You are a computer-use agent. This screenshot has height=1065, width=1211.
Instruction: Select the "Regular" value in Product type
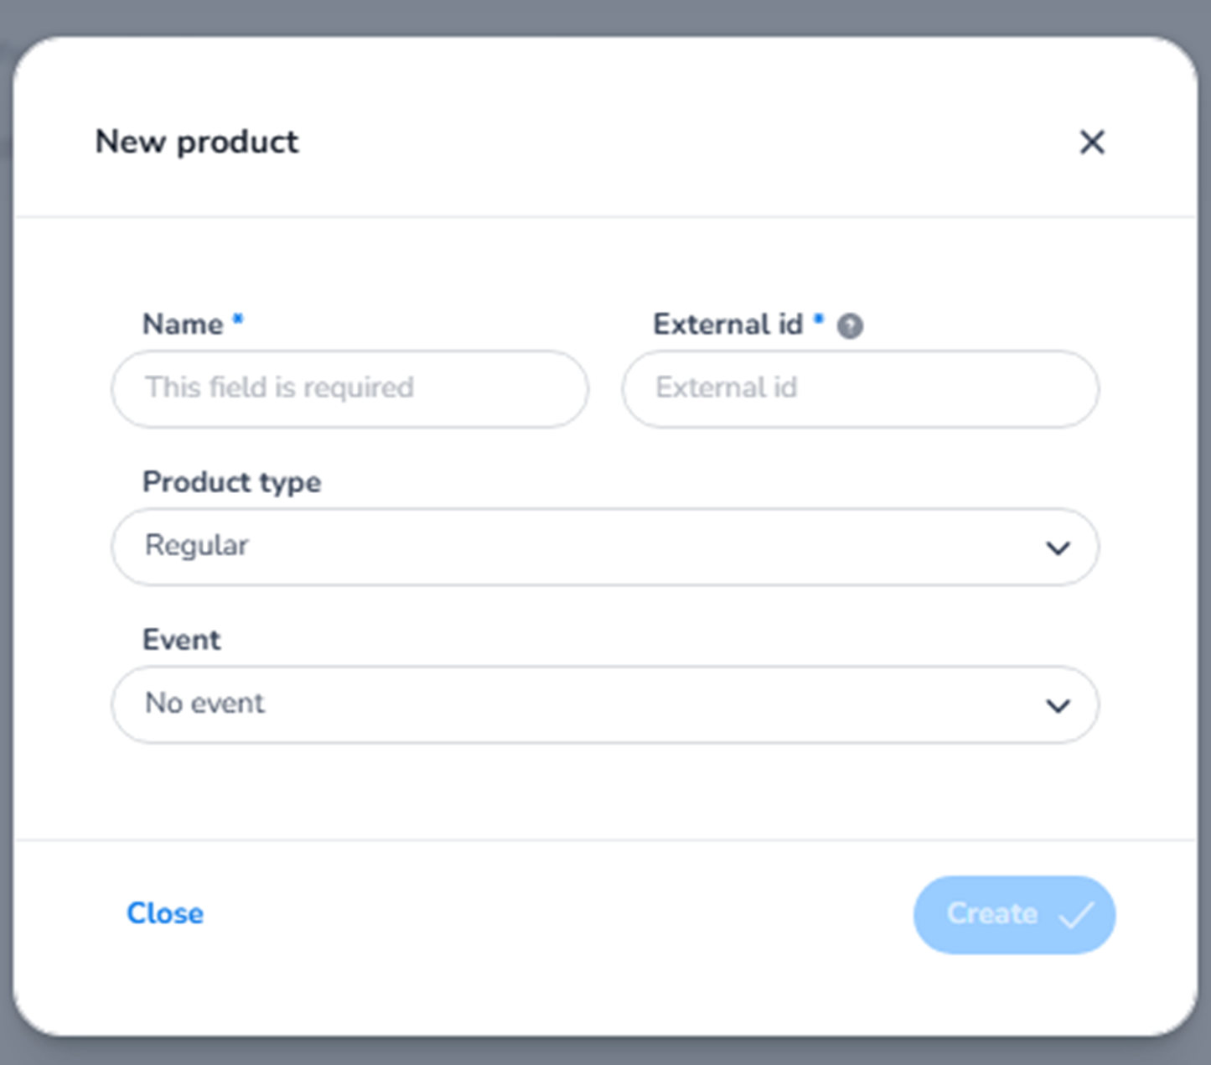pos(197,546)
